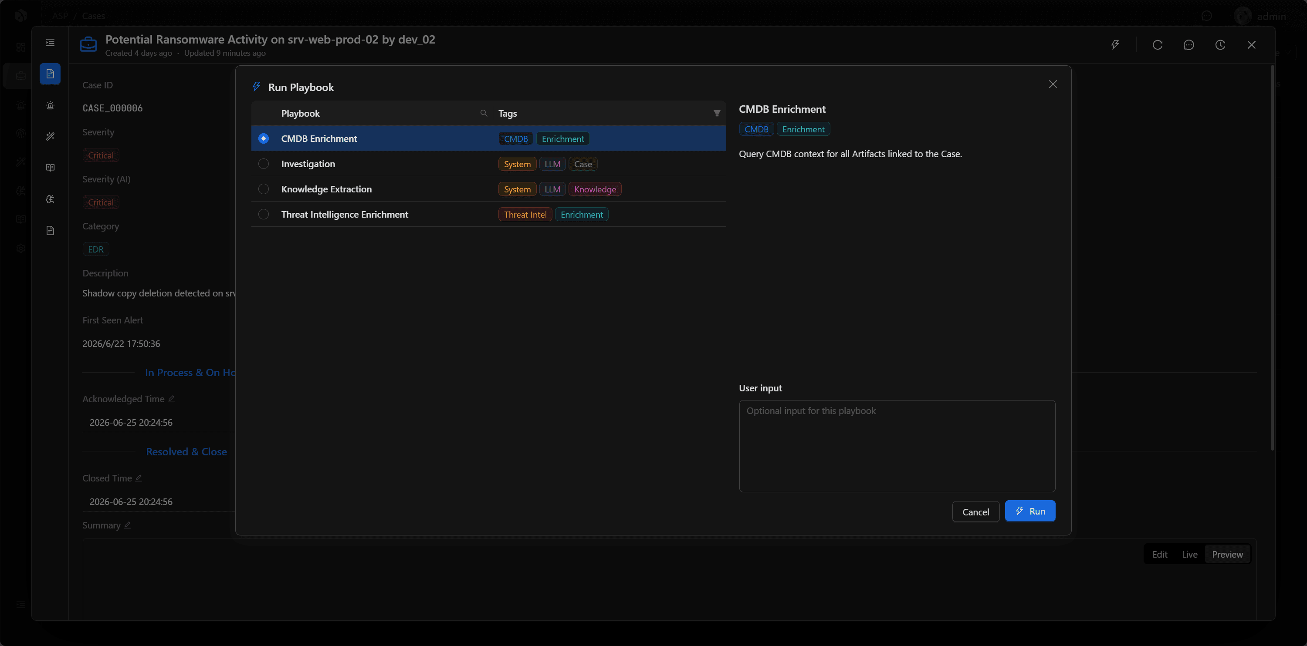
Task: Click the LLM tag in Knowledge Extraction row
Action: [x=552, y=189]
